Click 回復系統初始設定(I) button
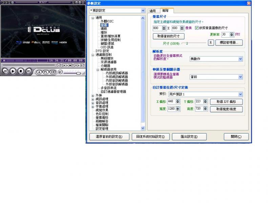271x203 pixels. pyautogui.click(x=150, y=137)
